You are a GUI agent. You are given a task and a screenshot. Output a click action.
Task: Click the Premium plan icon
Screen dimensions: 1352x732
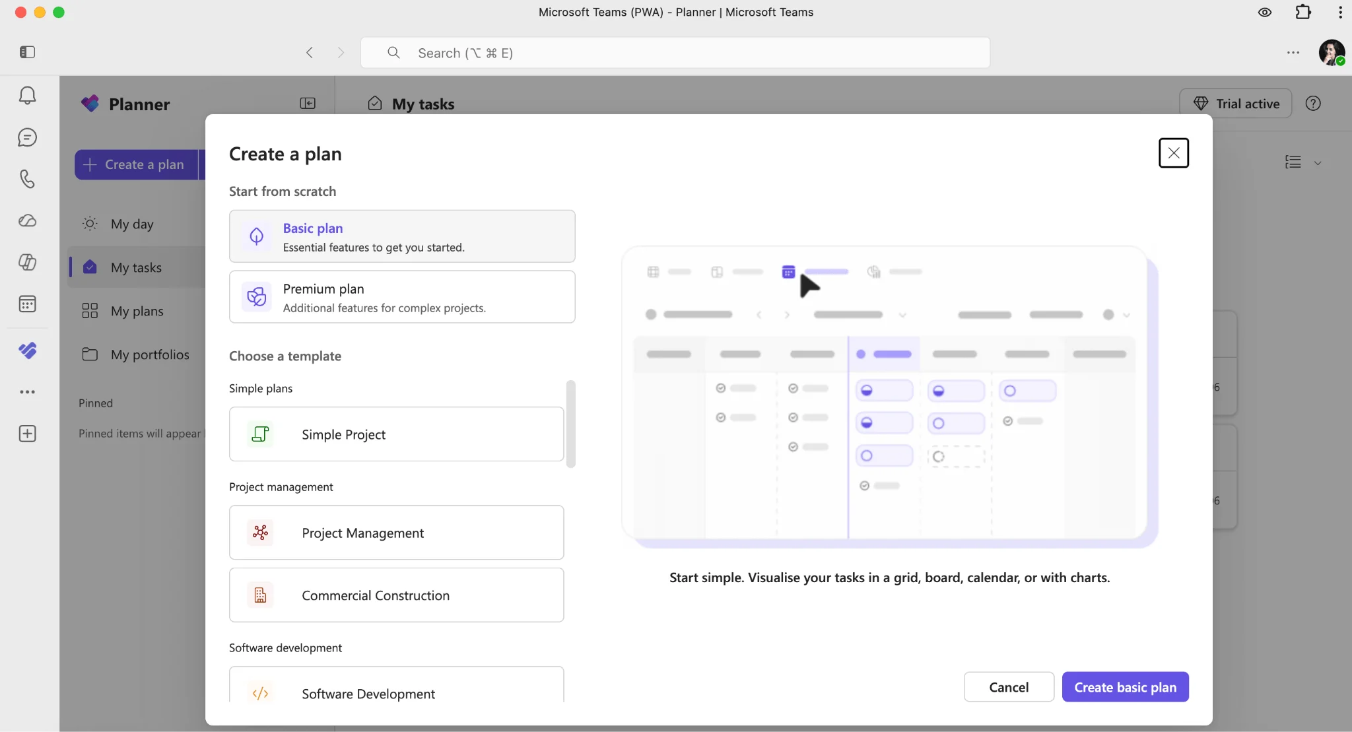257,297
